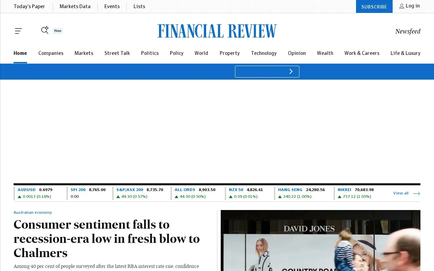Screen dimensions: 434x271
Task: Click the Financial Review logo
Action: pos(217,31)
